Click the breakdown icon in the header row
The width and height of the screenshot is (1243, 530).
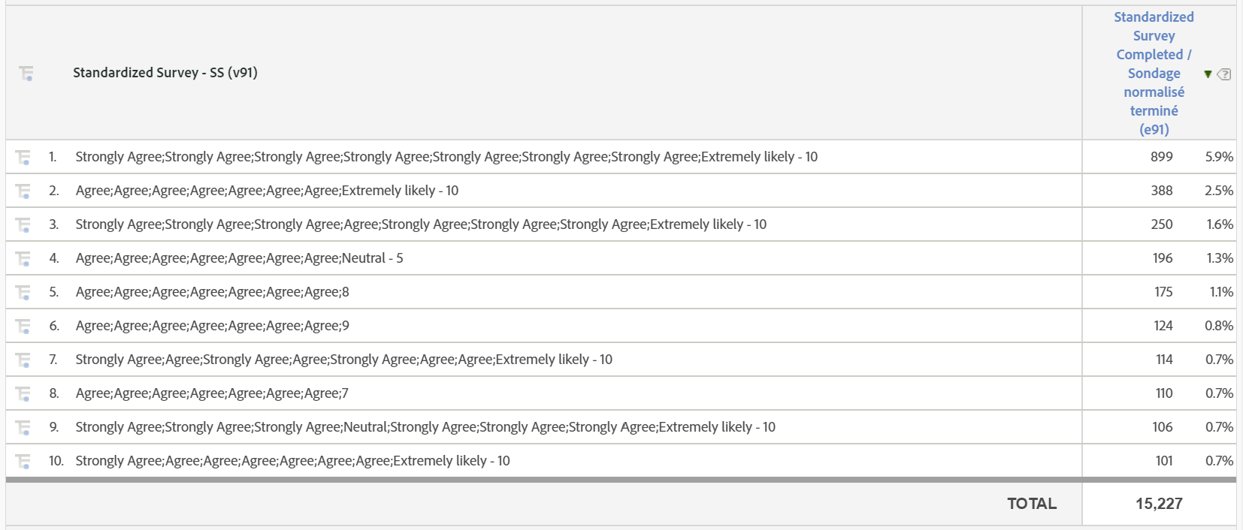[x=26, y=74]
